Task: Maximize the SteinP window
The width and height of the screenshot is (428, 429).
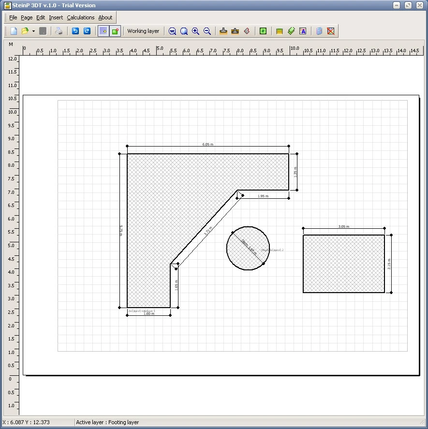Action: (x=408, y=5)
